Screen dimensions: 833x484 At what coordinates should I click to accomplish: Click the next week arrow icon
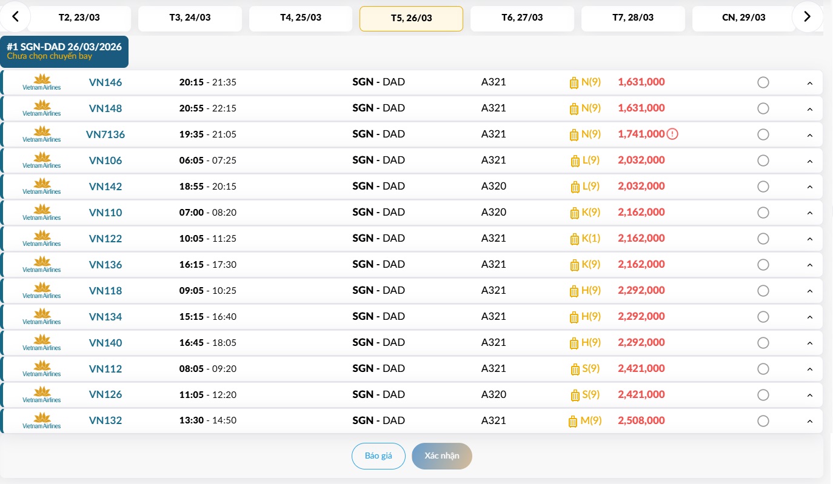pos(807,17)
